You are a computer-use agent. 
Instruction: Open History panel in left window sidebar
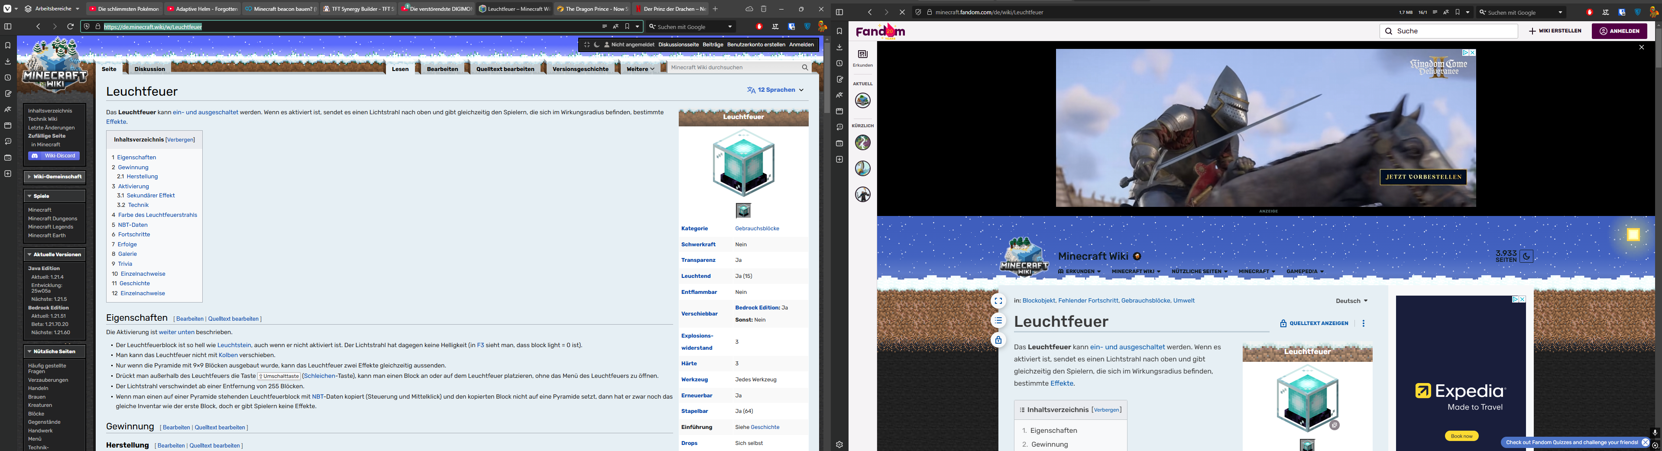pyautogui.click(x=8, y=78)
